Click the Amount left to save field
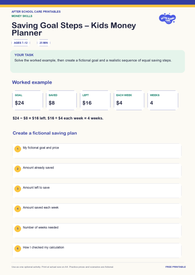The height and width of the screenshot is (275, 195). click(97, 191)
